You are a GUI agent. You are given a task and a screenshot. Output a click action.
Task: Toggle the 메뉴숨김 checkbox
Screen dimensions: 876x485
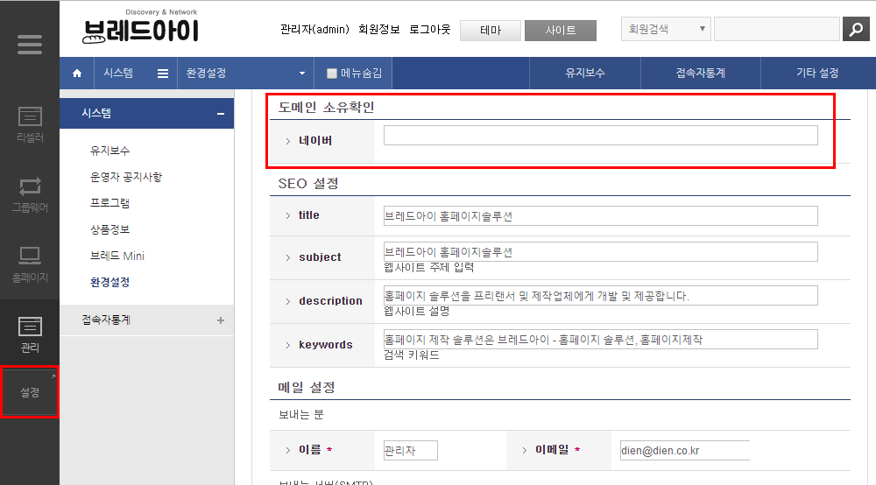click(332, 74)
